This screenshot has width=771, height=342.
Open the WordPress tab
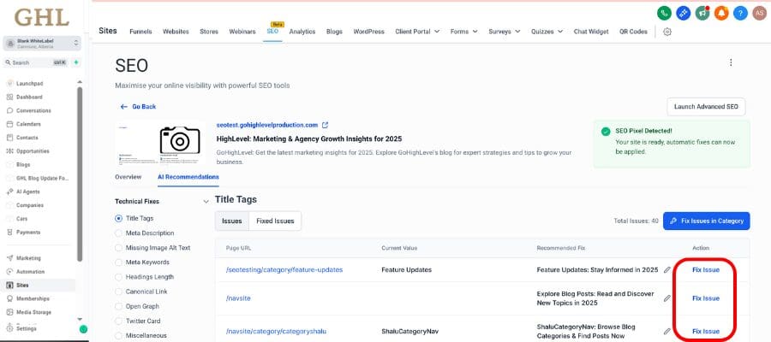click(x=368, y=32)
